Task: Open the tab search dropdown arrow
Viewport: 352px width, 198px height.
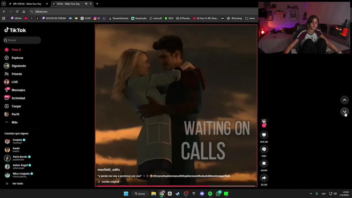Action: 4,4
